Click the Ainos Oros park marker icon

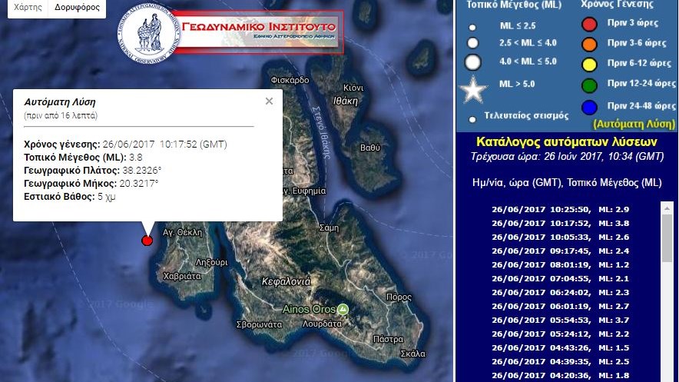[x=343, y=309]
